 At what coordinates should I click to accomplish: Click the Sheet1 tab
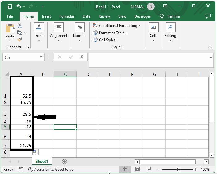pyautogui.click(x=42, y=161)
